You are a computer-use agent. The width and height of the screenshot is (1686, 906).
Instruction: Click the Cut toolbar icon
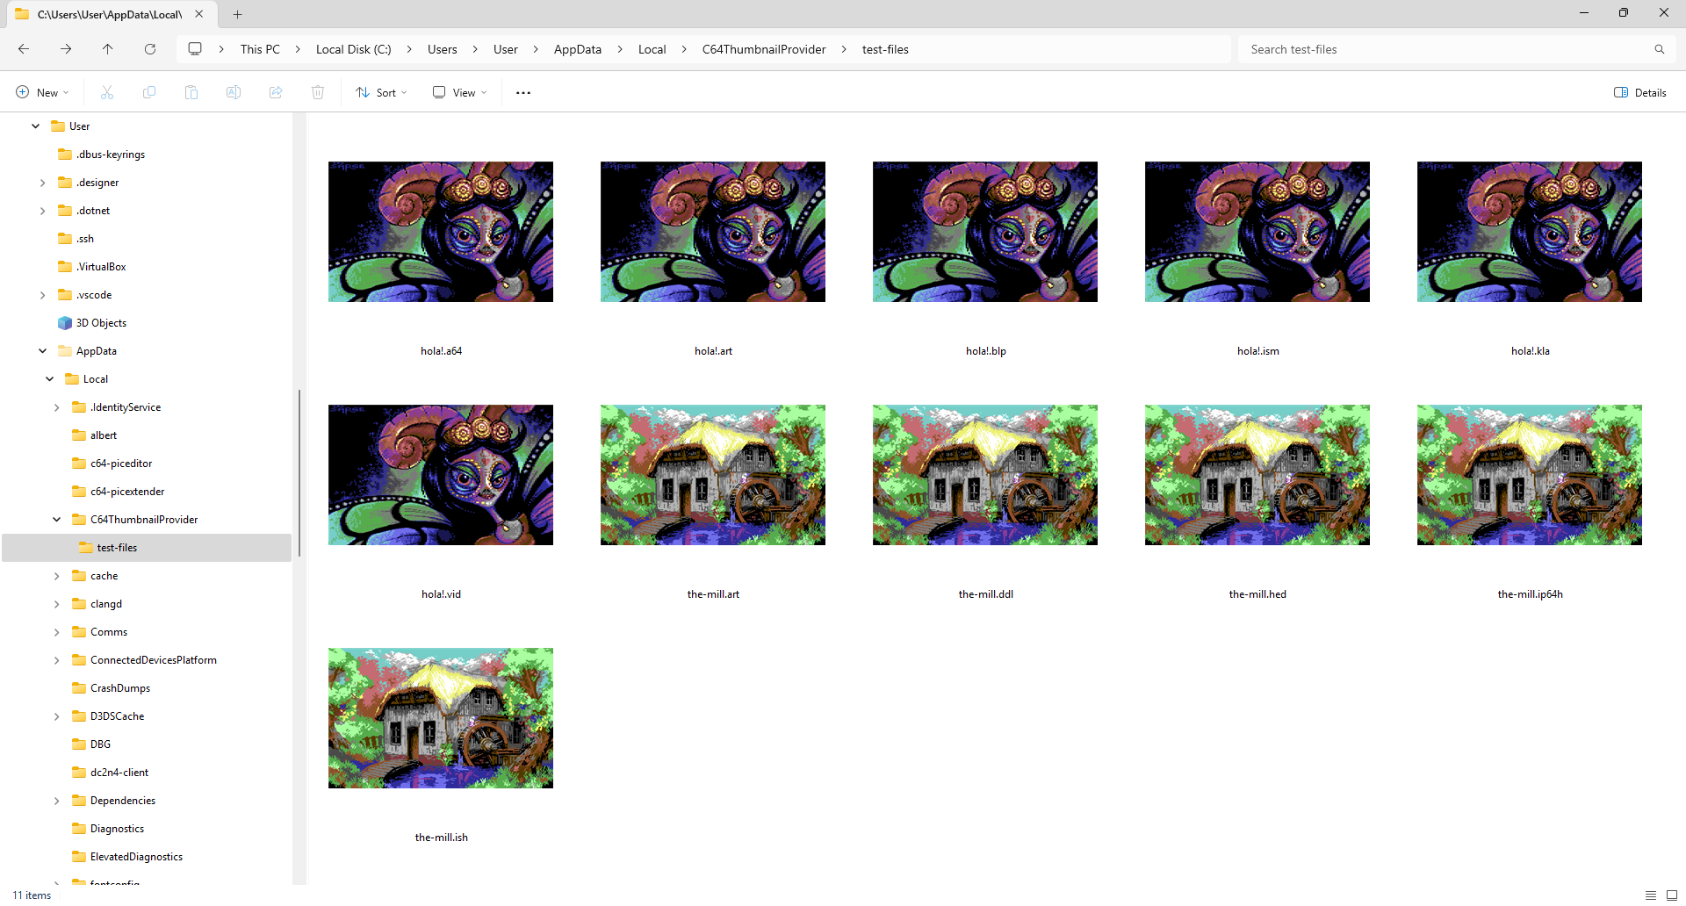pos(107,92)
